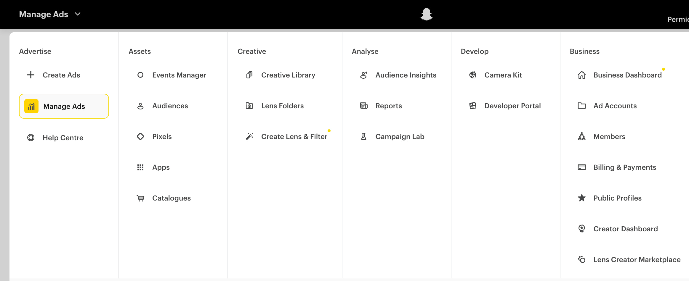Open the Snapchat ghost logo

pos(426,14)
